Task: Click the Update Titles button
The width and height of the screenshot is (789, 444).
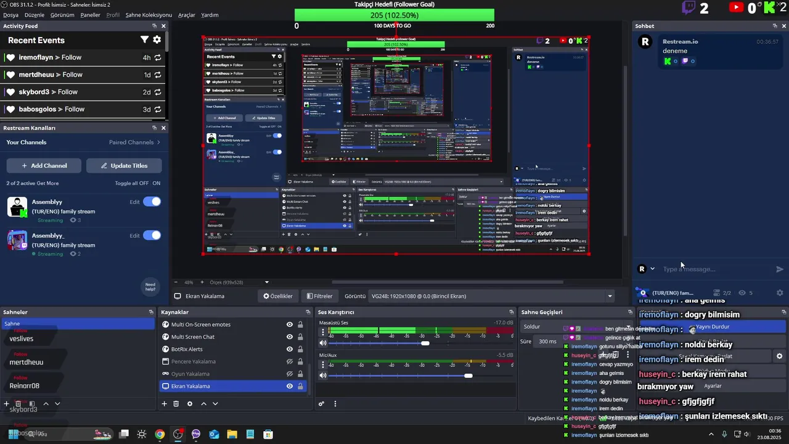Action: pos(125,165)
